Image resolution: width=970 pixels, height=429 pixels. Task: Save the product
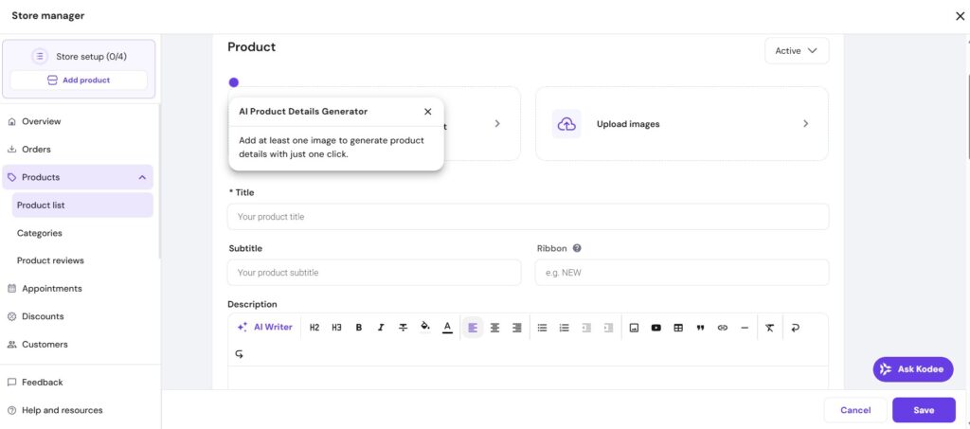[924, 410]
